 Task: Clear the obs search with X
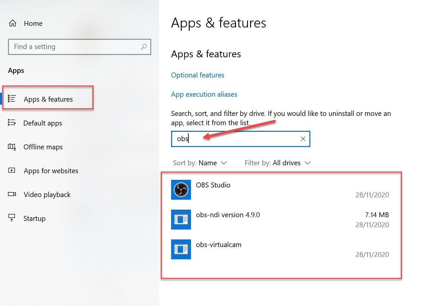(303, 139)
